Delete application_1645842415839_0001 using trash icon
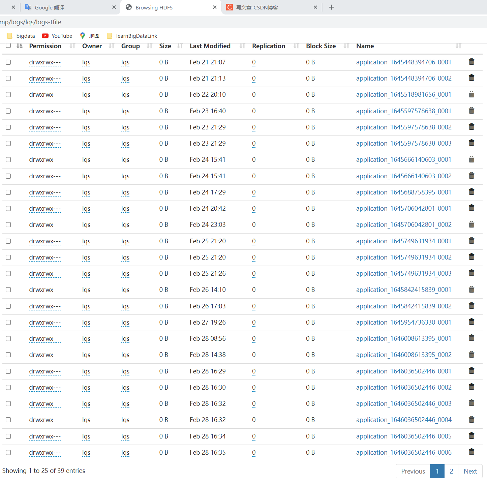 471,289
